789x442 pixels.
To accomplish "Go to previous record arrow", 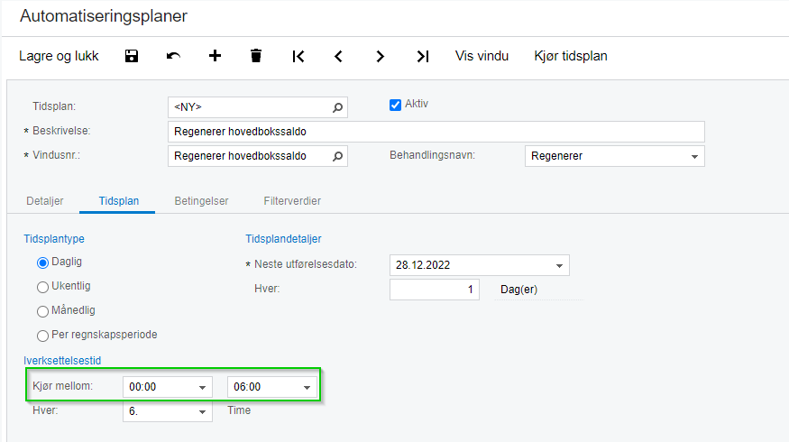I will pos(338,57).
